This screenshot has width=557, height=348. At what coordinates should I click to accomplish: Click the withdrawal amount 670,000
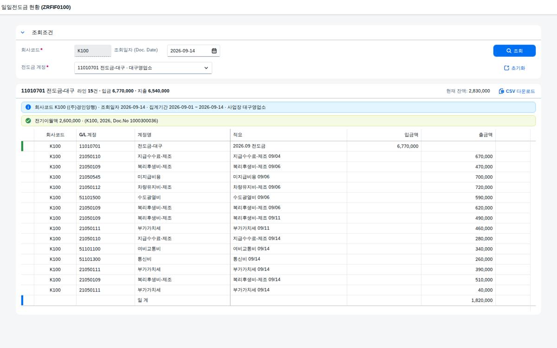458,156
